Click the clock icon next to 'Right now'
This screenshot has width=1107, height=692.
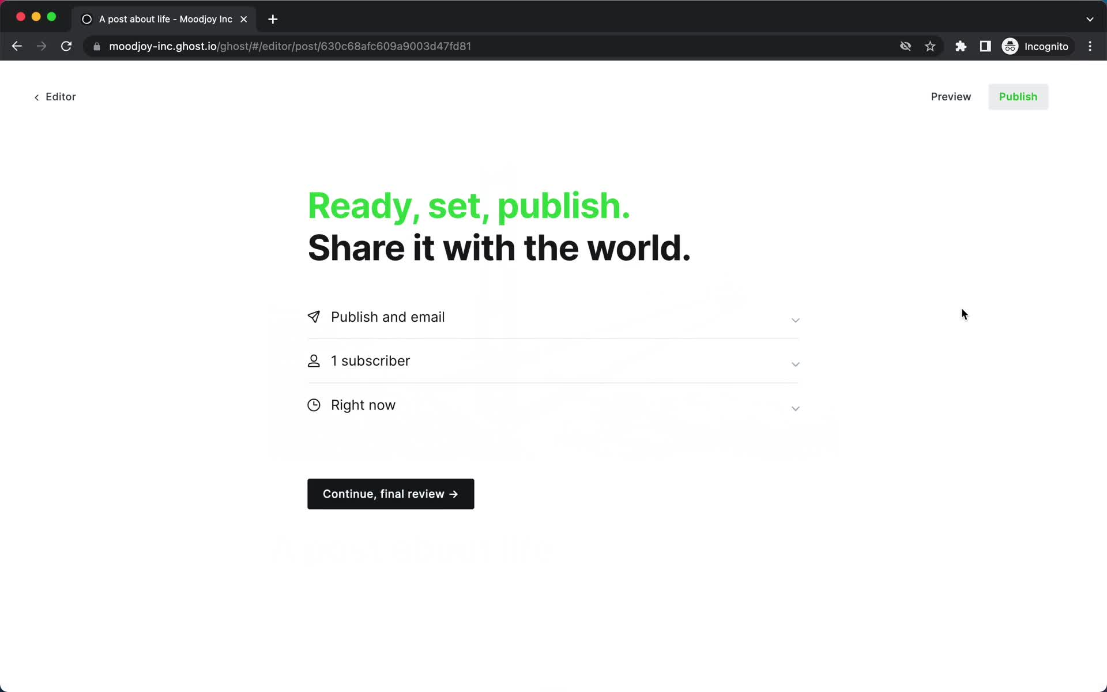[313, 405]
